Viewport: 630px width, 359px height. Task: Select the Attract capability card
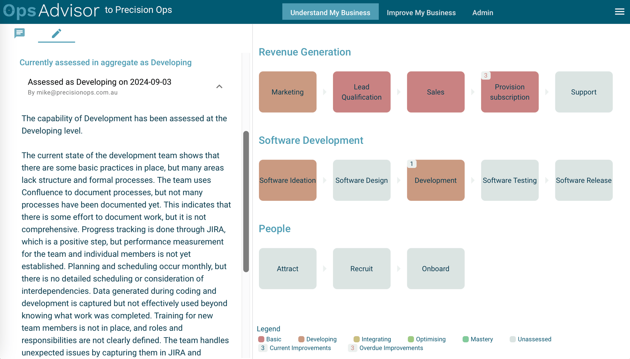pos(288,269)
